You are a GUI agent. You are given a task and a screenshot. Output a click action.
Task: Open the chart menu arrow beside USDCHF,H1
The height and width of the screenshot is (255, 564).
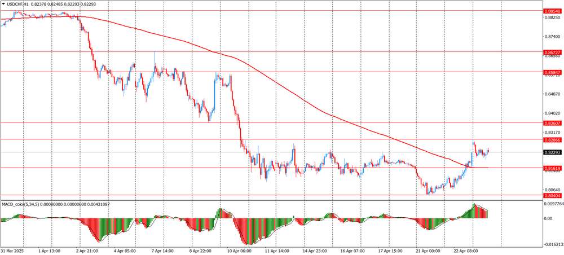(3, 3)
